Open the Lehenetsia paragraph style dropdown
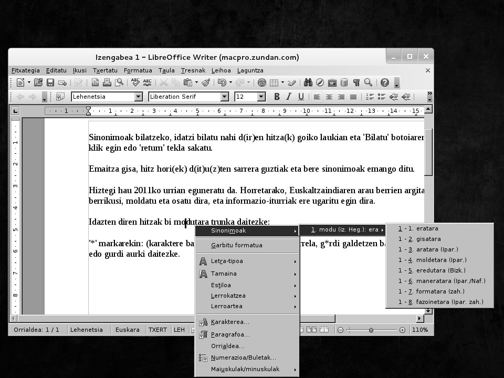This screenshot has height=378, width=504. coord(138,97)
